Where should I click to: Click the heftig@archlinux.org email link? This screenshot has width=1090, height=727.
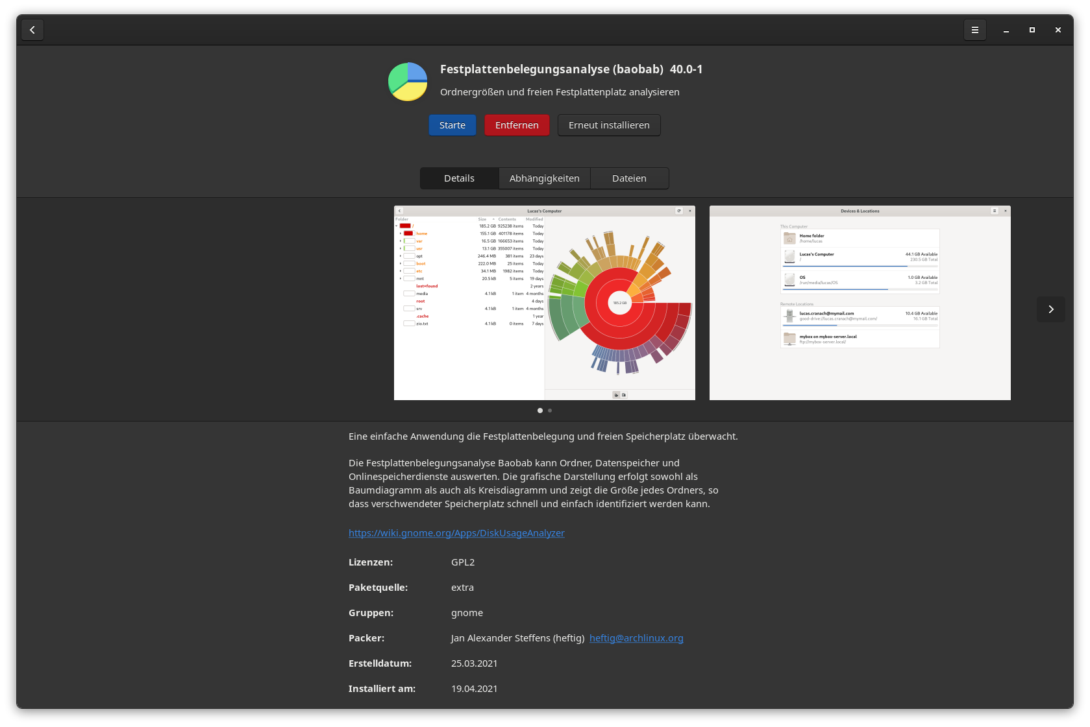(636, 638)
